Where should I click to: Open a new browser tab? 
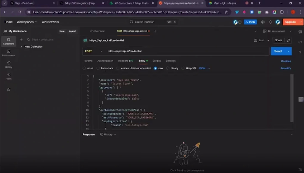point(260,3)
